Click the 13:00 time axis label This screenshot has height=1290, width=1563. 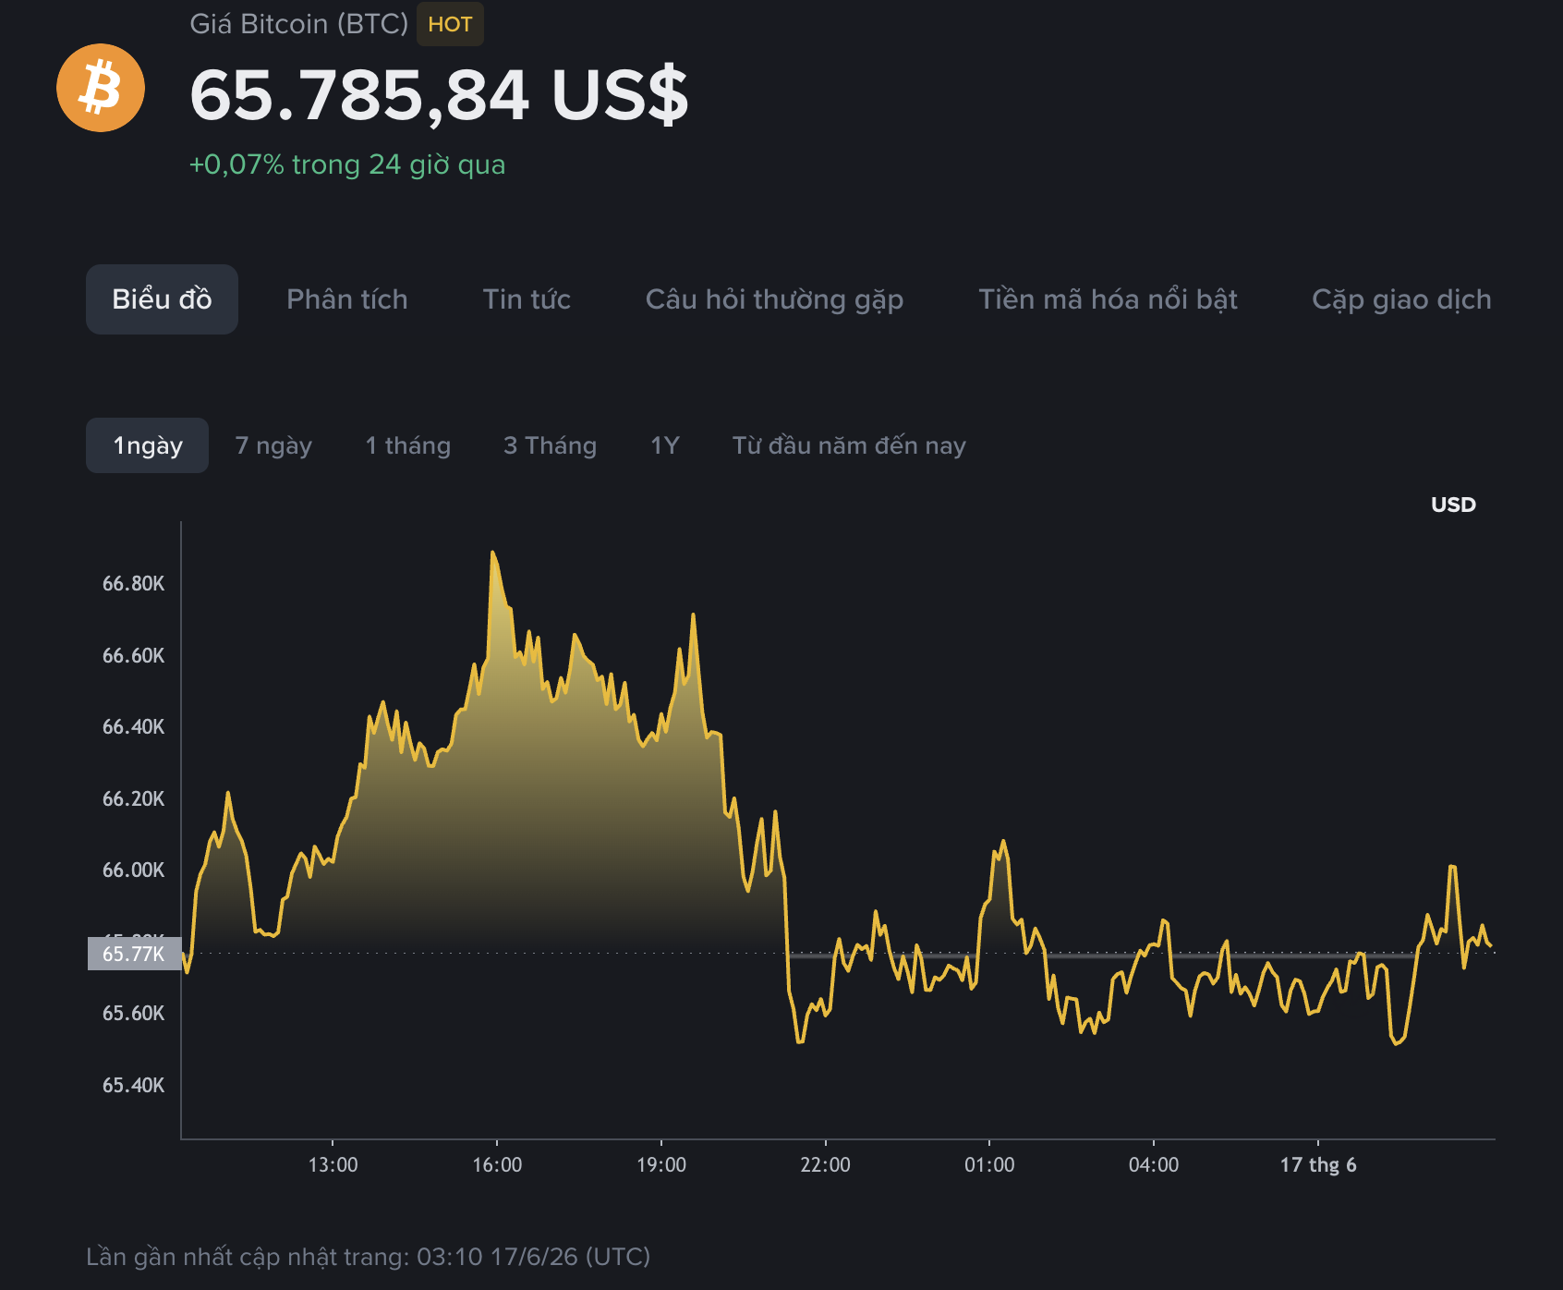point(333,1164)
